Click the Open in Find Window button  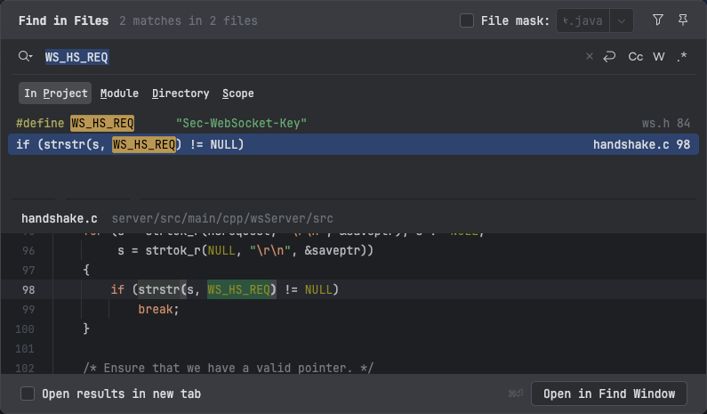[x=609, y=394]
